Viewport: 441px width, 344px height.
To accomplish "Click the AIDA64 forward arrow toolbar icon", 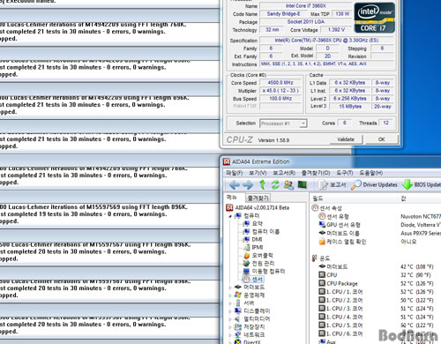I will (248, 185).
